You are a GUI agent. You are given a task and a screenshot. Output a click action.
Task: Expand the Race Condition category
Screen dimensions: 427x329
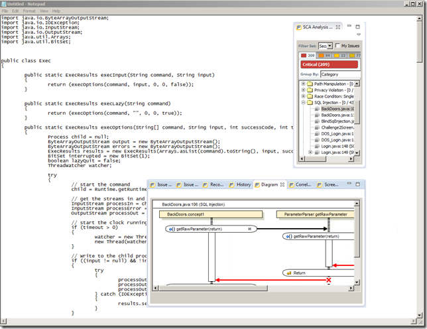[303, 97]
